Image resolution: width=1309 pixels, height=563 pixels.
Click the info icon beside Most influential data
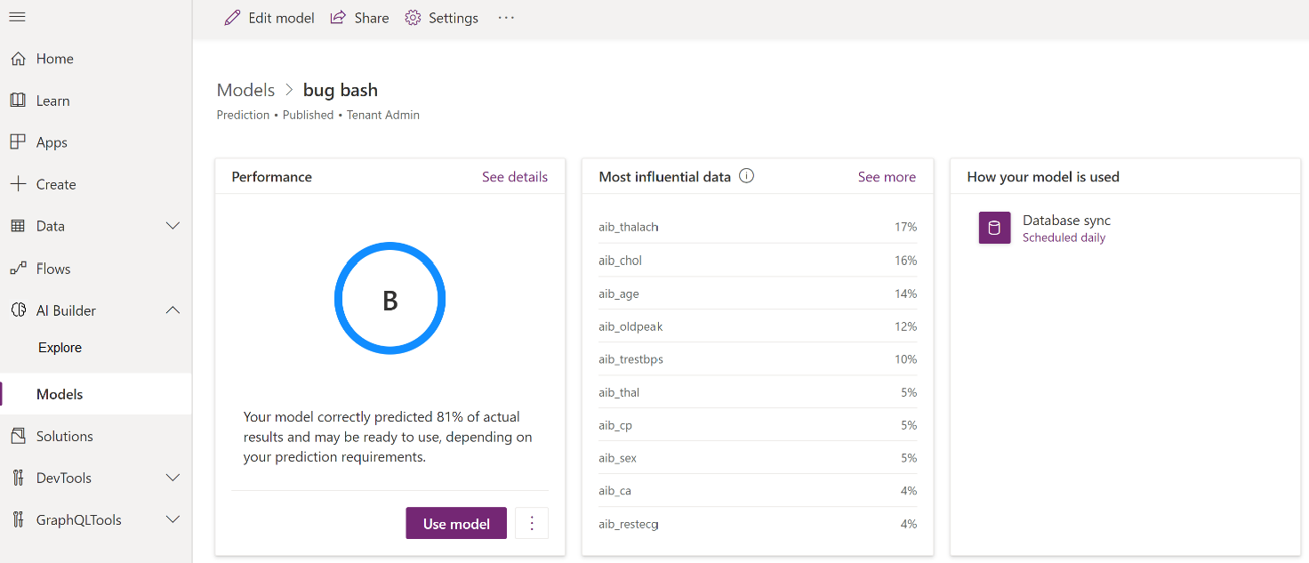(747, 176)
